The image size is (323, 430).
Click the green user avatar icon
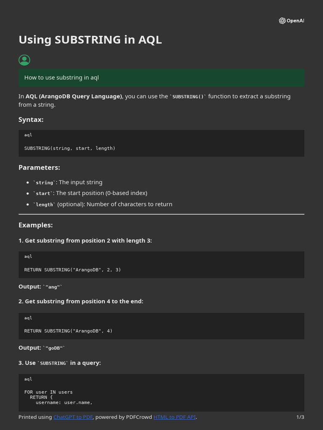pos(24,60)
